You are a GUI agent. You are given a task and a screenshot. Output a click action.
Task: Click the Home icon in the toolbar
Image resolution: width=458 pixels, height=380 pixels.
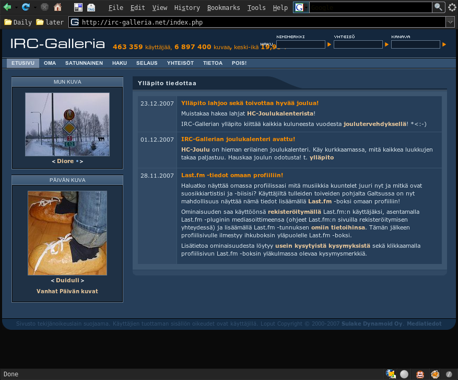pyautogui.click(x=57, y=7)
